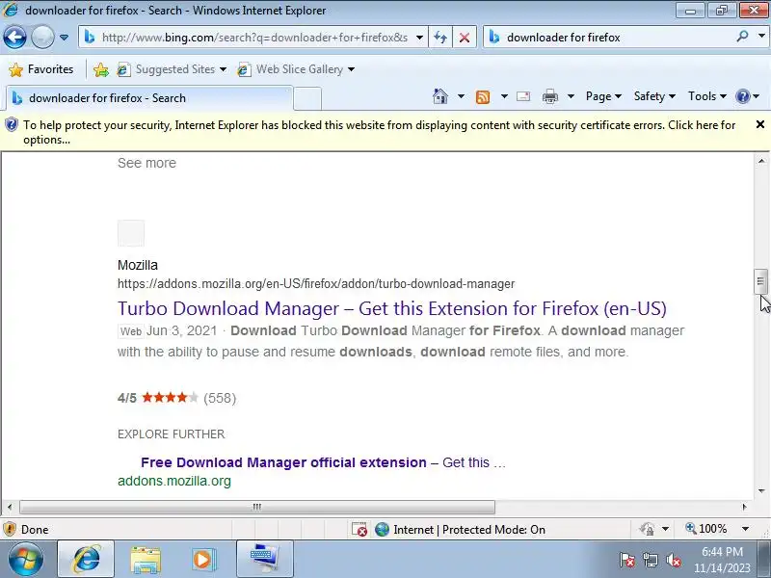
Task: Open the Page menu
Action: pyautogui.click(x=603, y=96)
